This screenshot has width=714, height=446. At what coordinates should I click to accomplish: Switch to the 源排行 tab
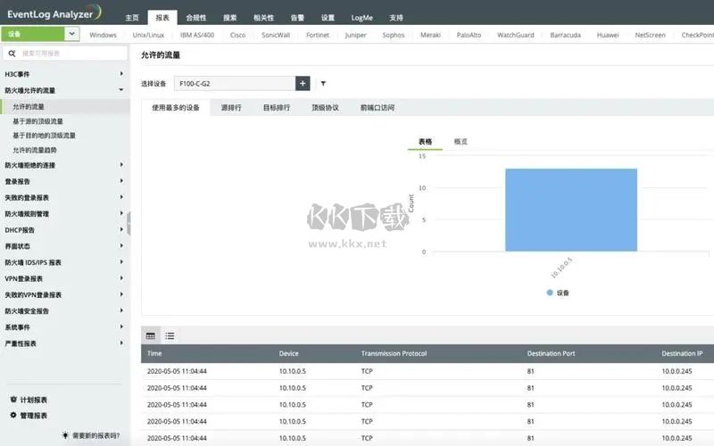(x=231, y=108)
